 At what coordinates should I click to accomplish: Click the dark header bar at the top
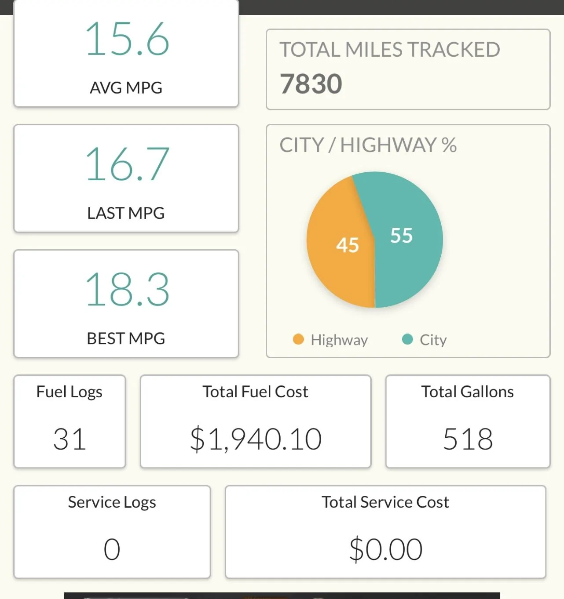point(401,7)
